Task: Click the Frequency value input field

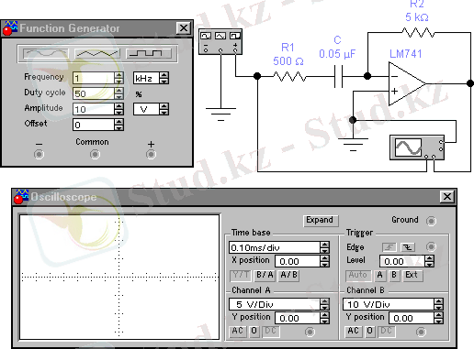Action: coord(94,78)
